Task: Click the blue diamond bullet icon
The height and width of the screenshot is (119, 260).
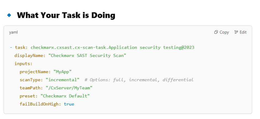Action: 9,15
